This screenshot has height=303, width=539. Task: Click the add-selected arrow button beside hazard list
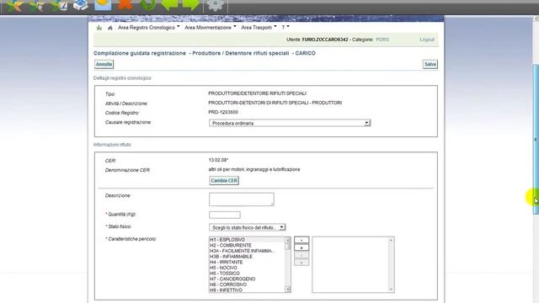[x=302, y=240]
